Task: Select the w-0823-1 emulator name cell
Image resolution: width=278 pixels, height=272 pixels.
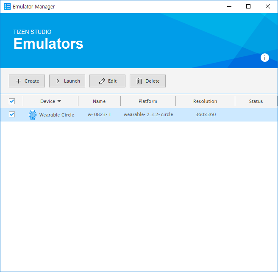Action: coord(99,115)
